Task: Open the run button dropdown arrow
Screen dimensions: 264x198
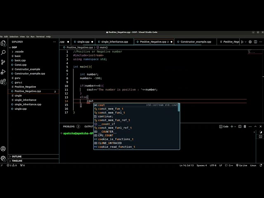Action: point(245,42)
